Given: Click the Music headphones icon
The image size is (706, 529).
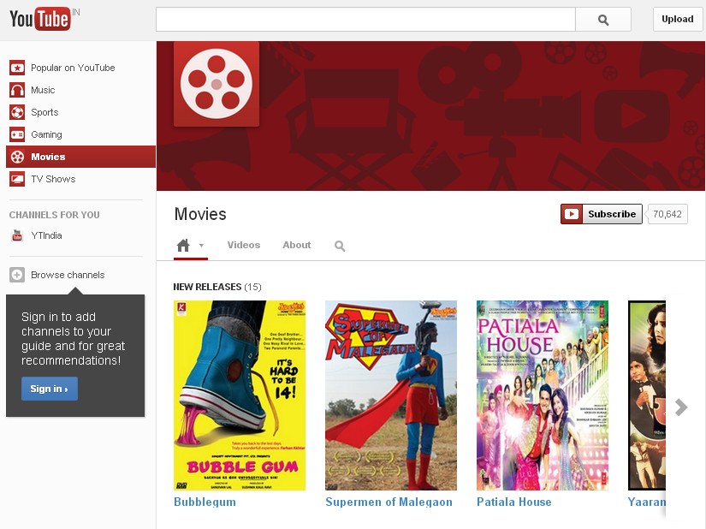Looking at the screenshot, I should point(17,90).
